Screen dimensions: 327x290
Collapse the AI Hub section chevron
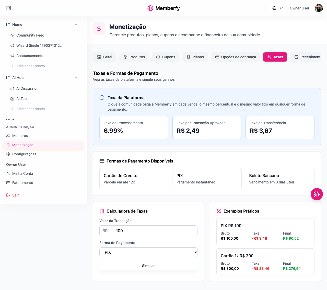(76, 78)
